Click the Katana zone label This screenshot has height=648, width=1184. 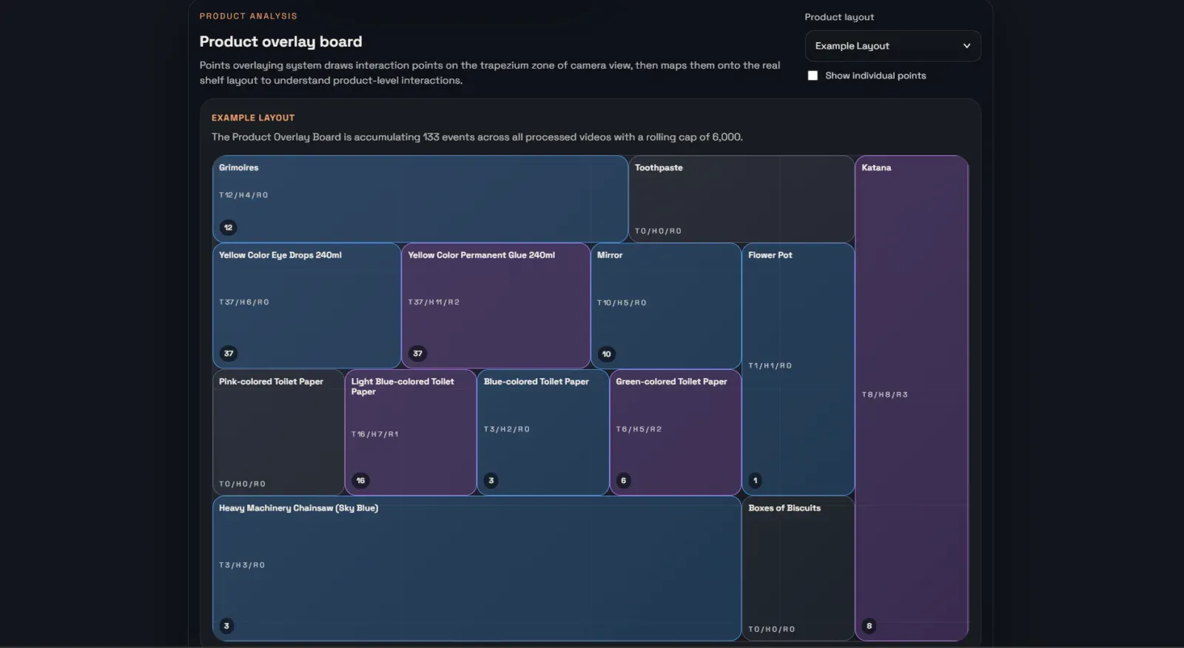876,168
